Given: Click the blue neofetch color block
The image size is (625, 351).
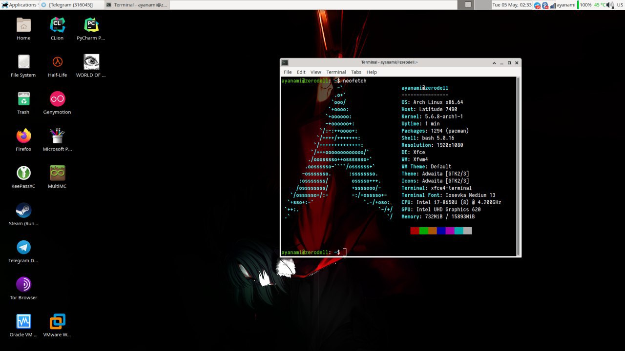Looking at the screenshot, I should pos(441,231).
